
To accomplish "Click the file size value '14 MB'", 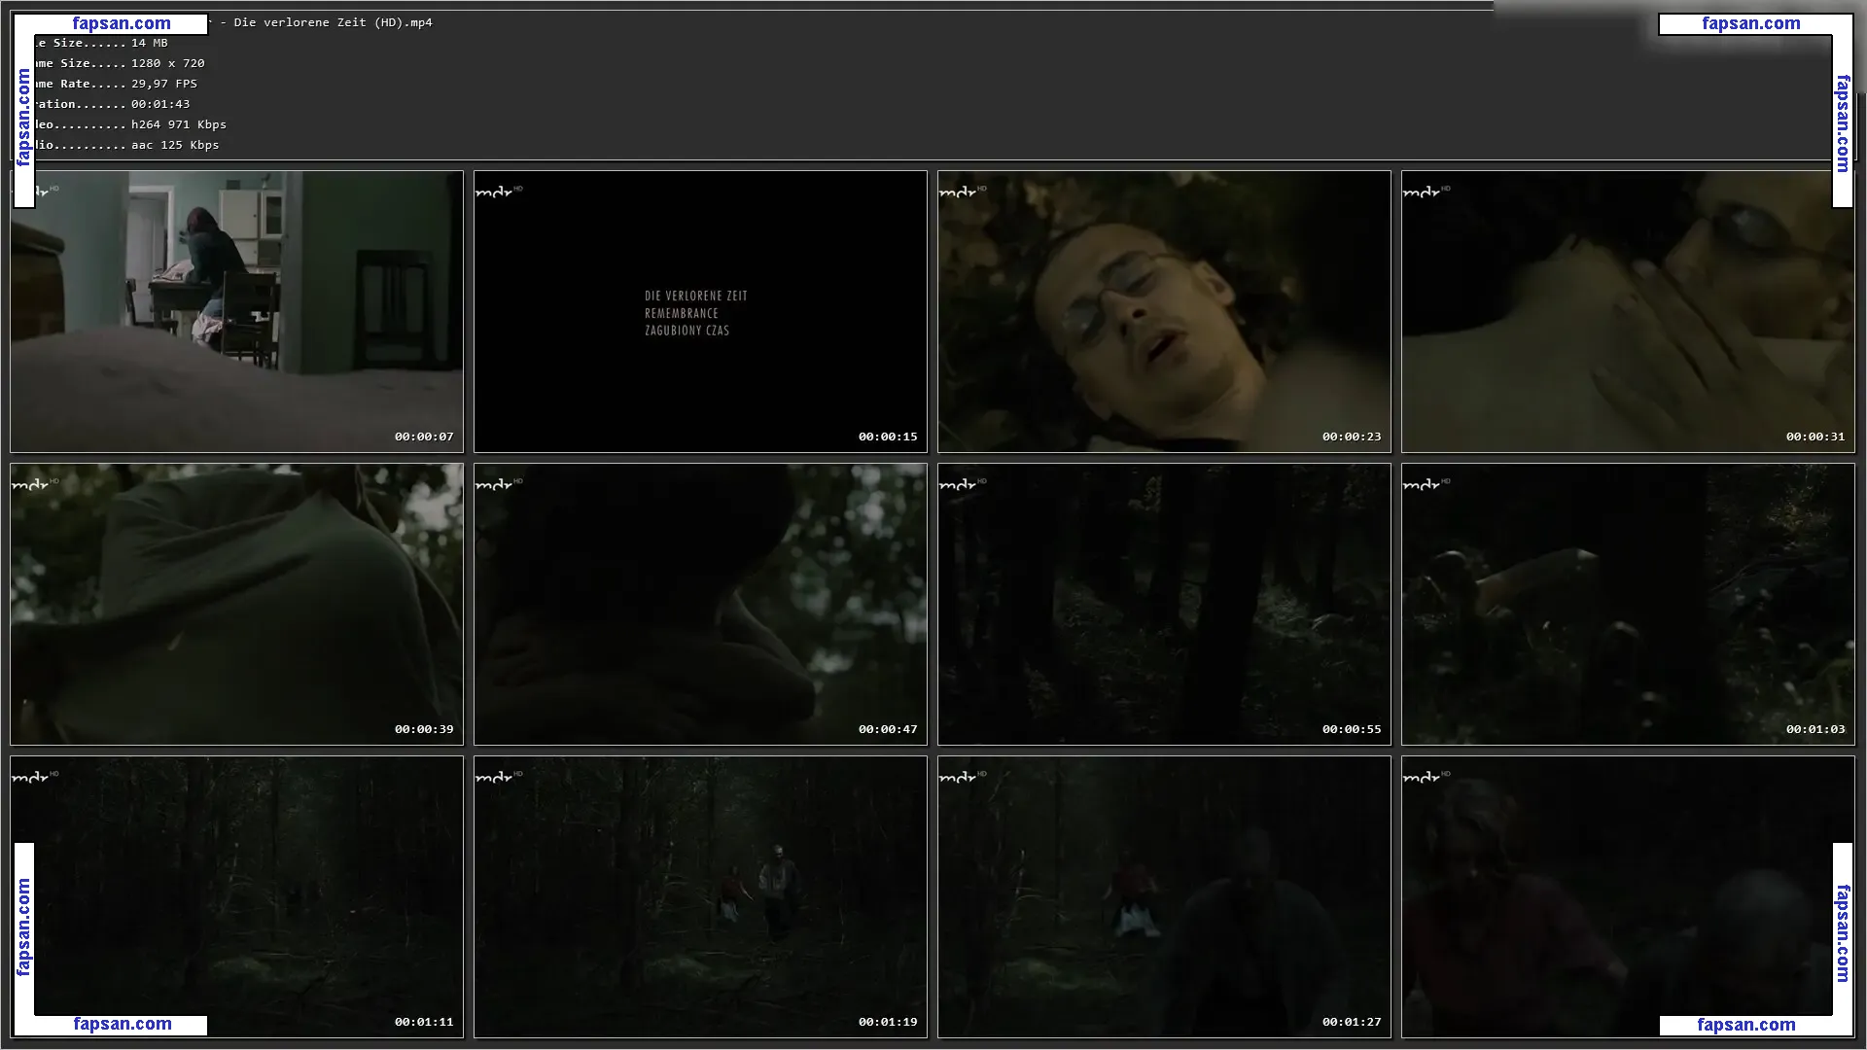I will tap(150, 43).
